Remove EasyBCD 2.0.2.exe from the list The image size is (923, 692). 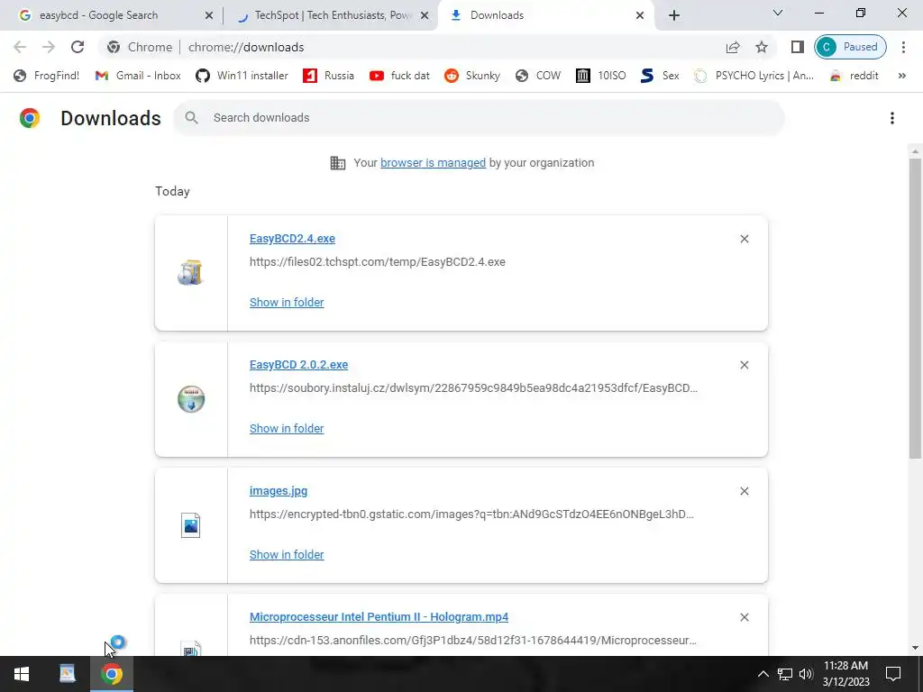coord(745,365)
